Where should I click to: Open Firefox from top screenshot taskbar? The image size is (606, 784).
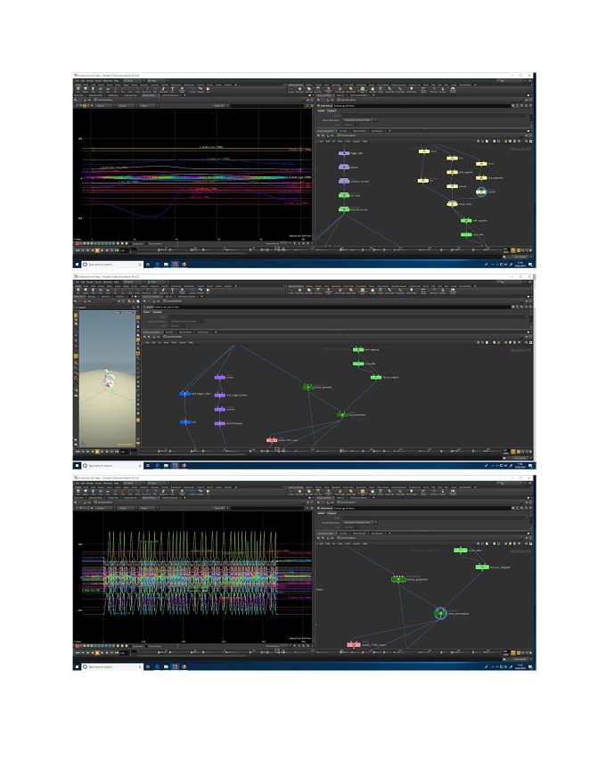click(x=184, y=264)
